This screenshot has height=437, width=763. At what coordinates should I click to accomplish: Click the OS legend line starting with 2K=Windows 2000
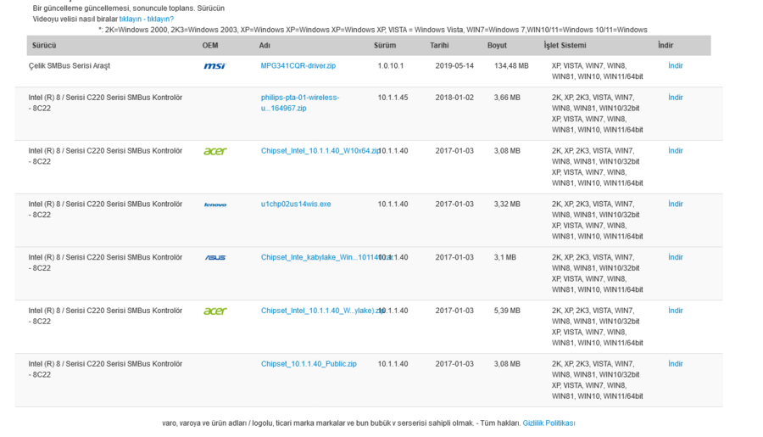click(x=373, y=30)
